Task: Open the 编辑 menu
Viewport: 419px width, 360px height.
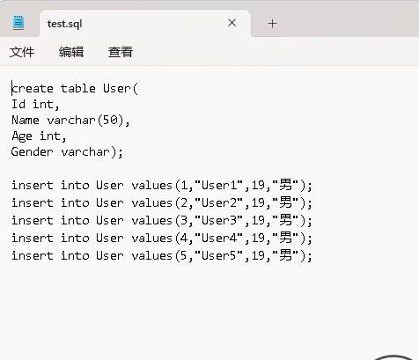Action: coord(71,52)
